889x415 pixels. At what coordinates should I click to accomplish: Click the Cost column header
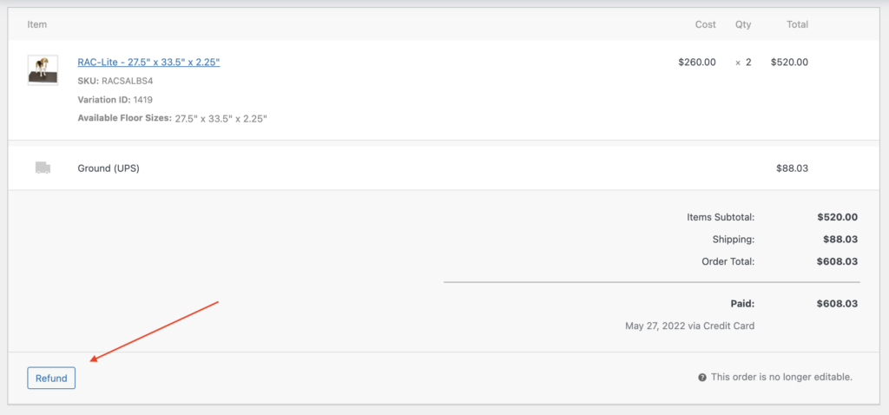tap(705, 24)
